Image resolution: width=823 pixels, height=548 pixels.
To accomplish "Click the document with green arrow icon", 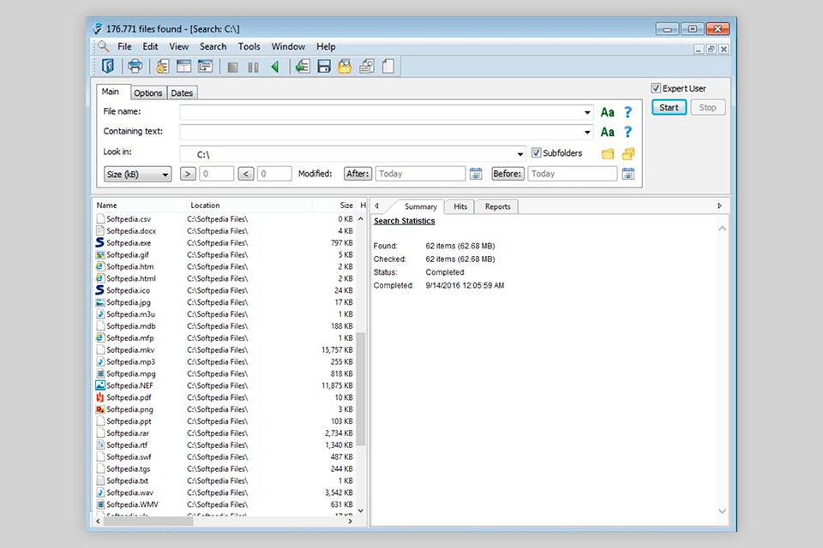I will 302,66.
